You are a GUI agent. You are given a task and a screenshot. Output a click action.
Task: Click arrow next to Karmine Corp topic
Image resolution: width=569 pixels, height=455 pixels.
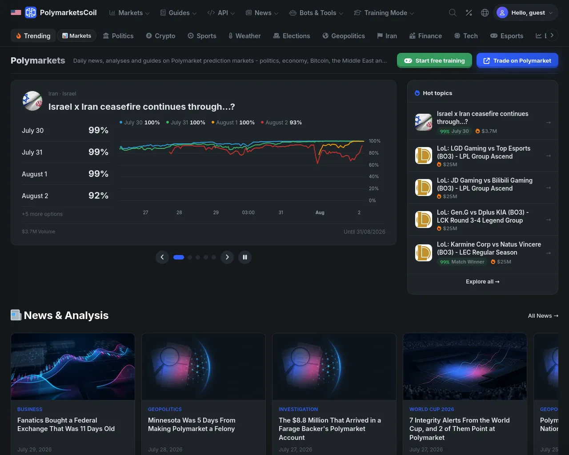pos(549,253)
